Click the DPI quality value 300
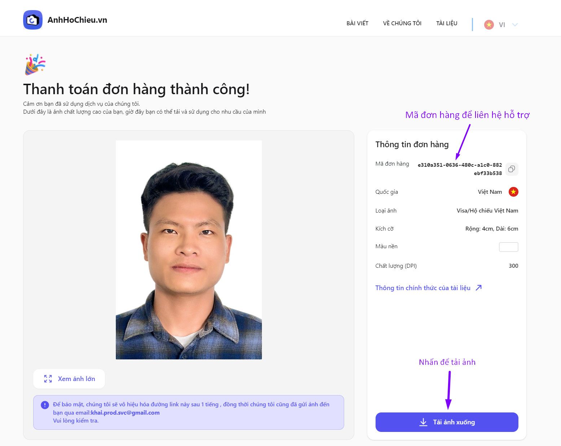The image size is (561, 446). (x=513, y=266)
